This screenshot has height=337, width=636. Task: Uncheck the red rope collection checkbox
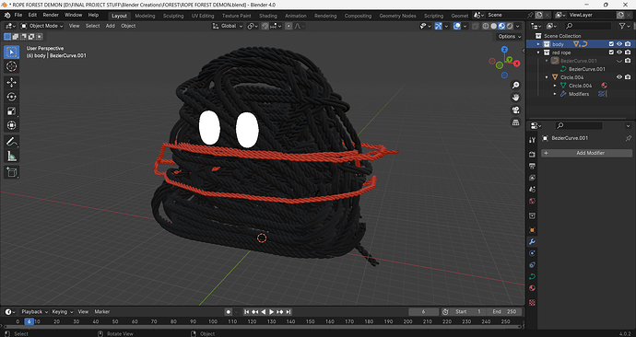click(x=611, y=52)
